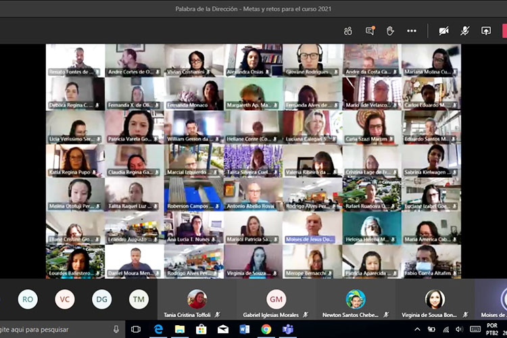This screenshot has width=507, height=338.
Task: Raise your hand in meeting
Action: pos(390,31)
